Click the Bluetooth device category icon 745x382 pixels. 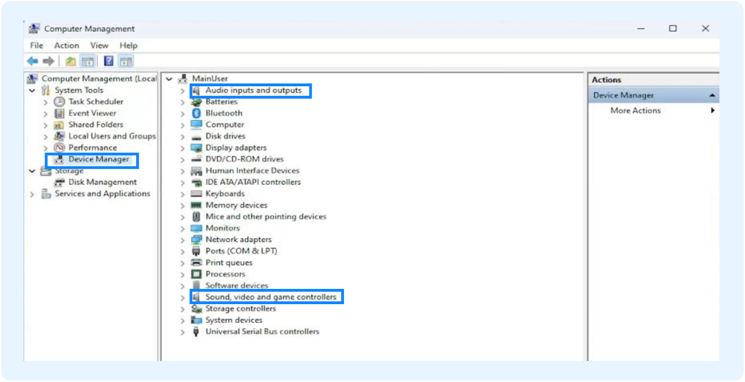[x=196, y=113]
